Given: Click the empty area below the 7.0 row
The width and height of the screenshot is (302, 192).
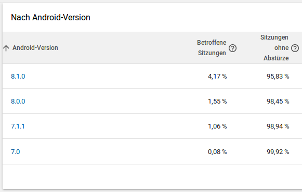Looking at the screenshot, I should (152, 176).
